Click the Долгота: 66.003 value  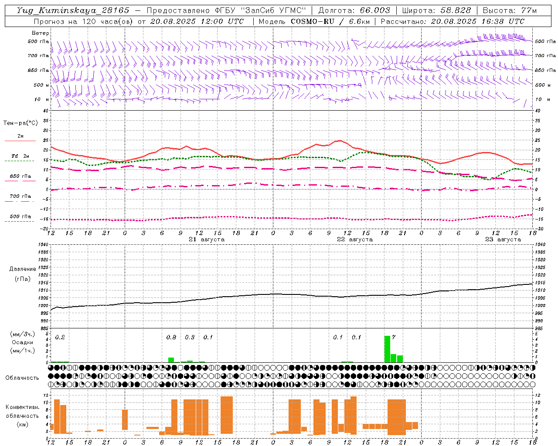[x=354, y=10]
